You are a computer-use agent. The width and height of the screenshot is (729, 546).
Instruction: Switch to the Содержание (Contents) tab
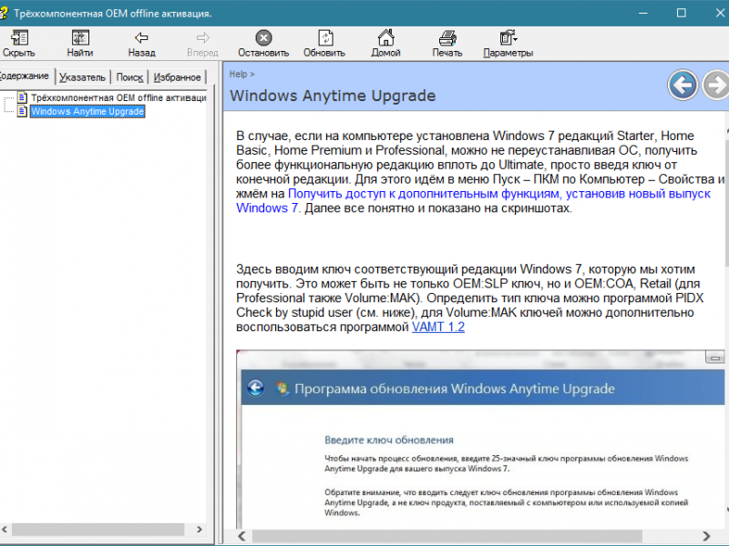26,76
